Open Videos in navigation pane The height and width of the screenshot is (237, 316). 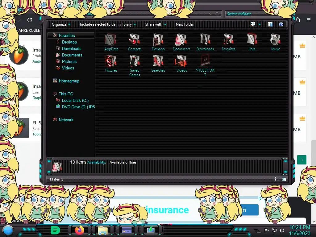(68, 68)
